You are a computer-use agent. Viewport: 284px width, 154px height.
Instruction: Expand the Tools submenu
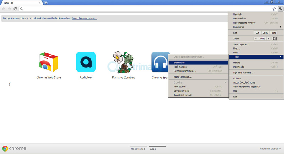coord(256,57)
